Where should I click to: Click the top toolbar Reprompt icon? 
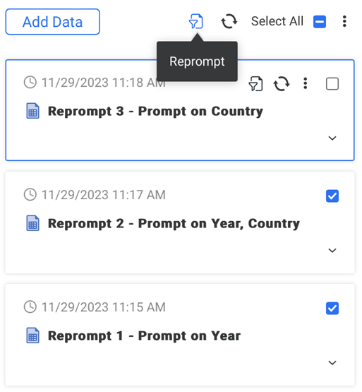click(x=195, y=21)
